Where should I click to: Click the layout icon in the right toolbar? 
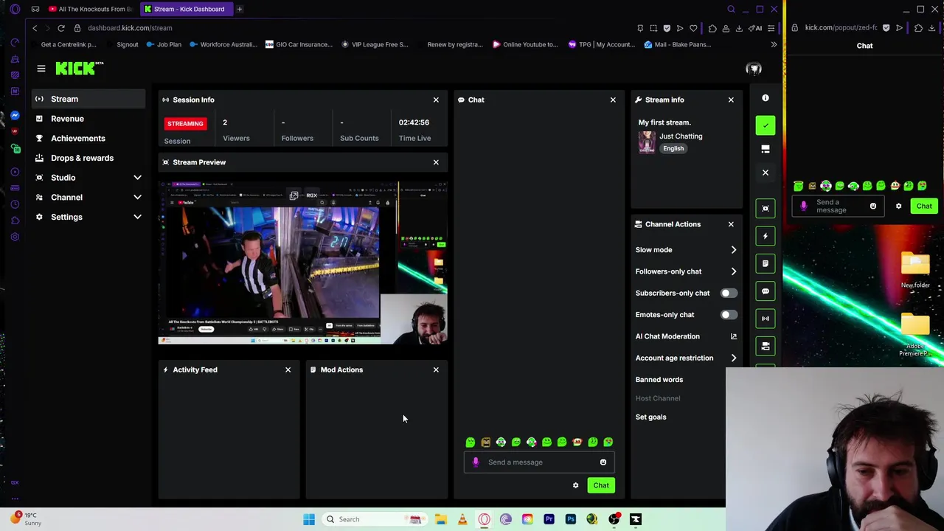click(x=766, y=149)
